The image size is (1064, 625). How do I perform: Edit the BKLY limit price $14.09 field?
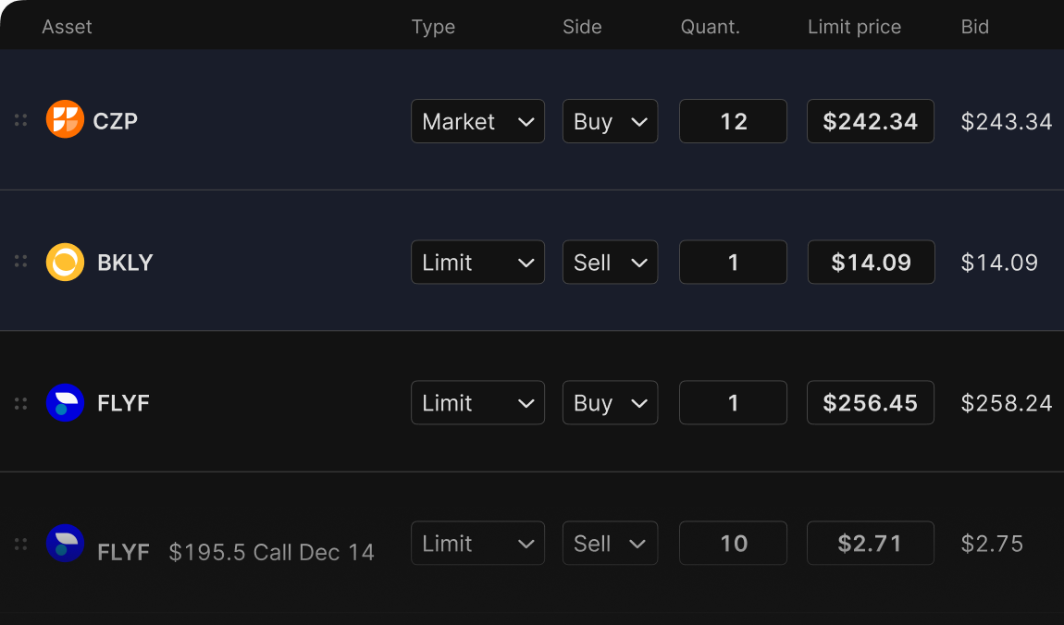point(871,263)
